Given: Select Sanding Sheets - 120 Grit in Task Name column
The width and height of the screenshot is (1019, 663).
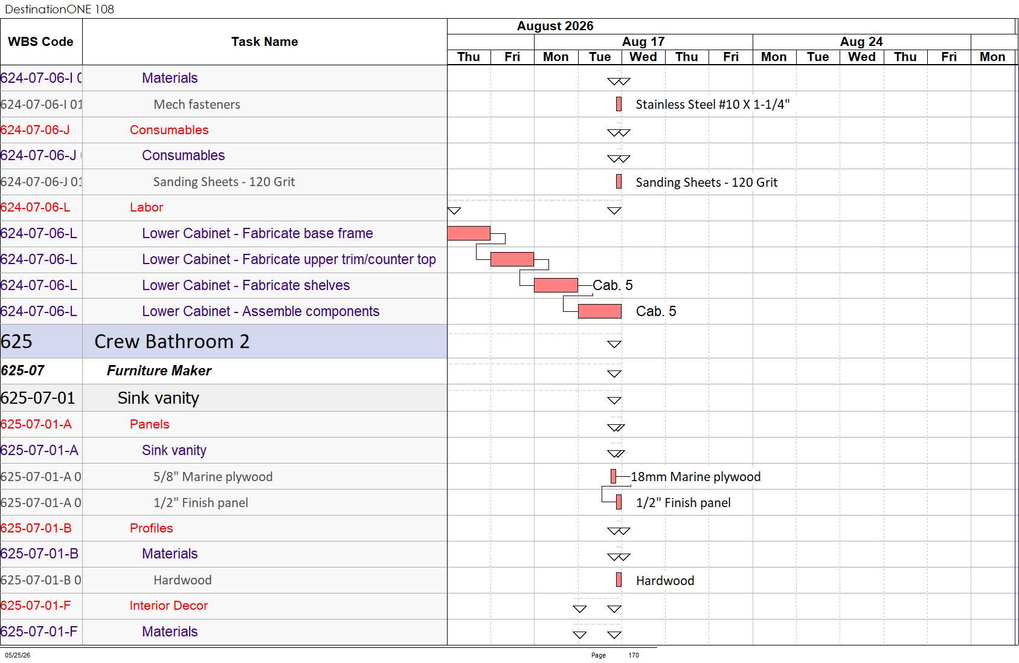Looking at the screenshot, I should pyautogui.click(x=224, y=182).
